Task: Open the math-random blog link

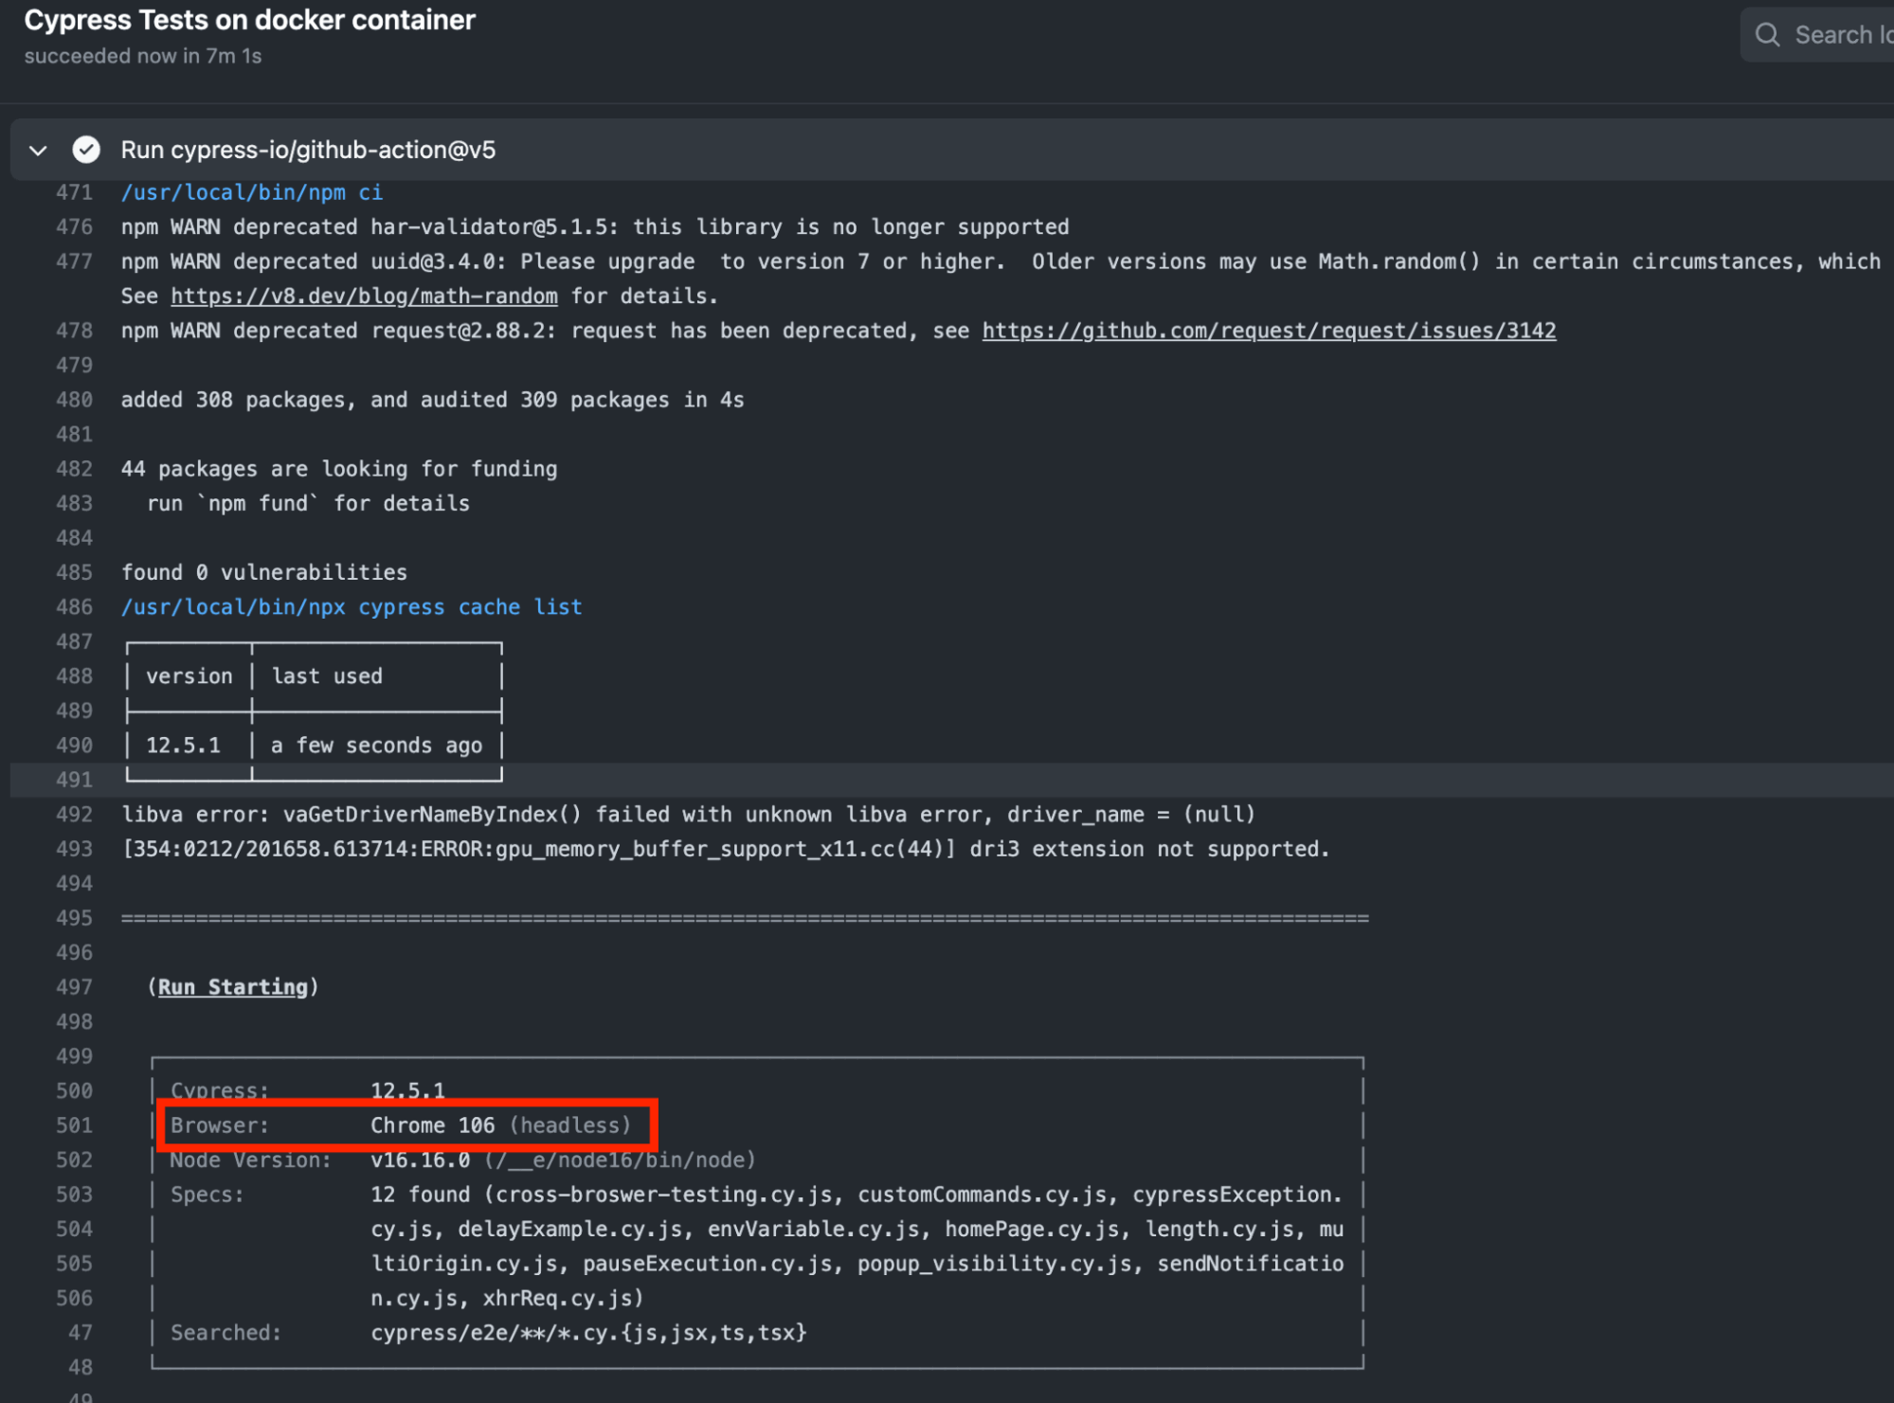Action: coord(364,296)
